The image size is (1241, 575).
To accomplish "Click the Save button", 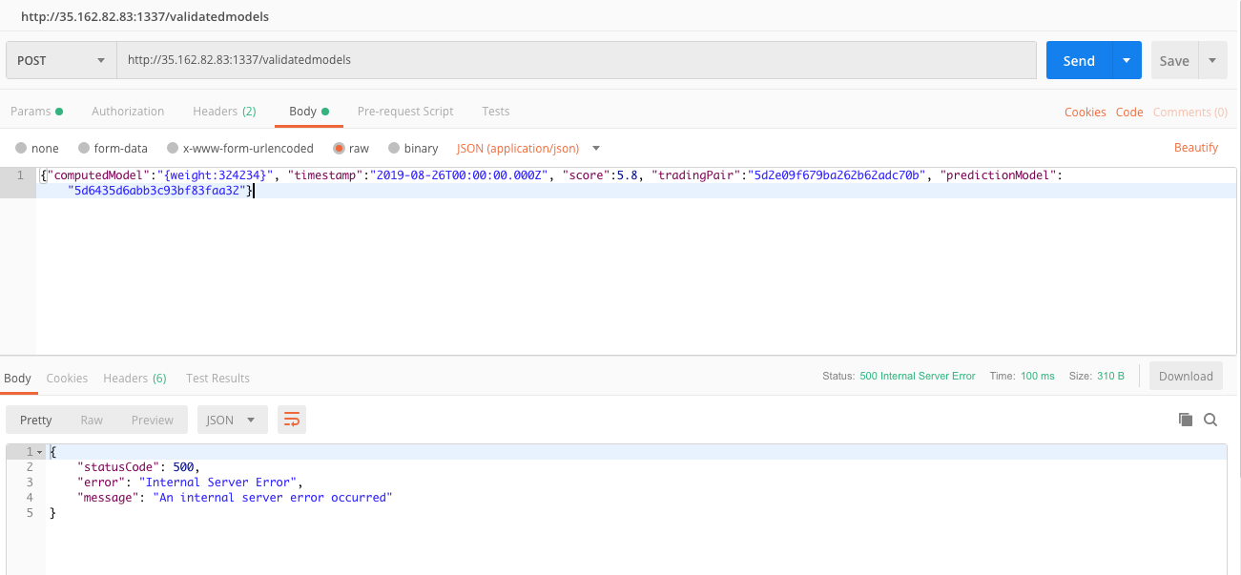I will coord(1174,60).
